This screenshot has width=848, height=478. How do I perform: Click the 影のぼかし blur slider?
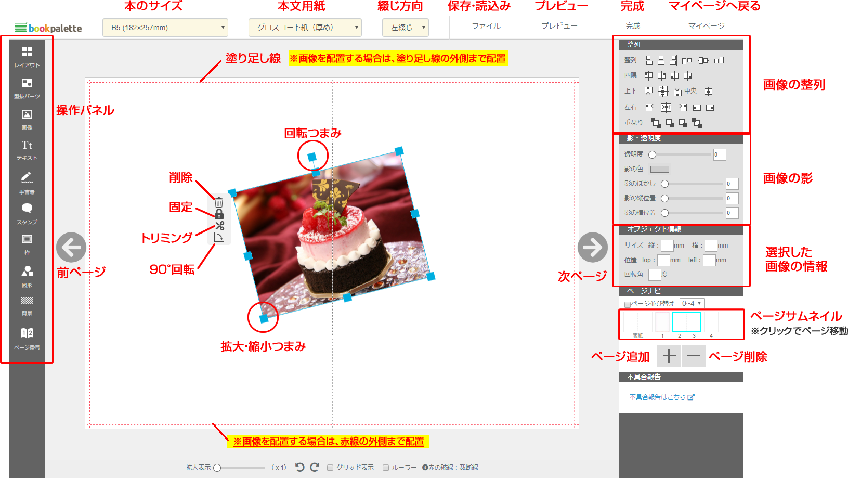pos(692,184)
